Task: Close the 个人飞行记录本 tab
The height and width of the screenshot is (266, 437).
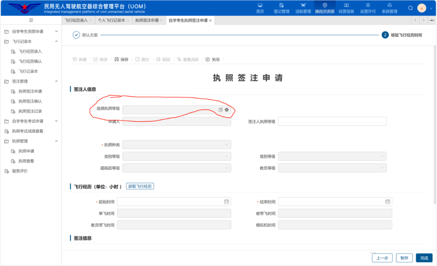Action: [128, 20]
